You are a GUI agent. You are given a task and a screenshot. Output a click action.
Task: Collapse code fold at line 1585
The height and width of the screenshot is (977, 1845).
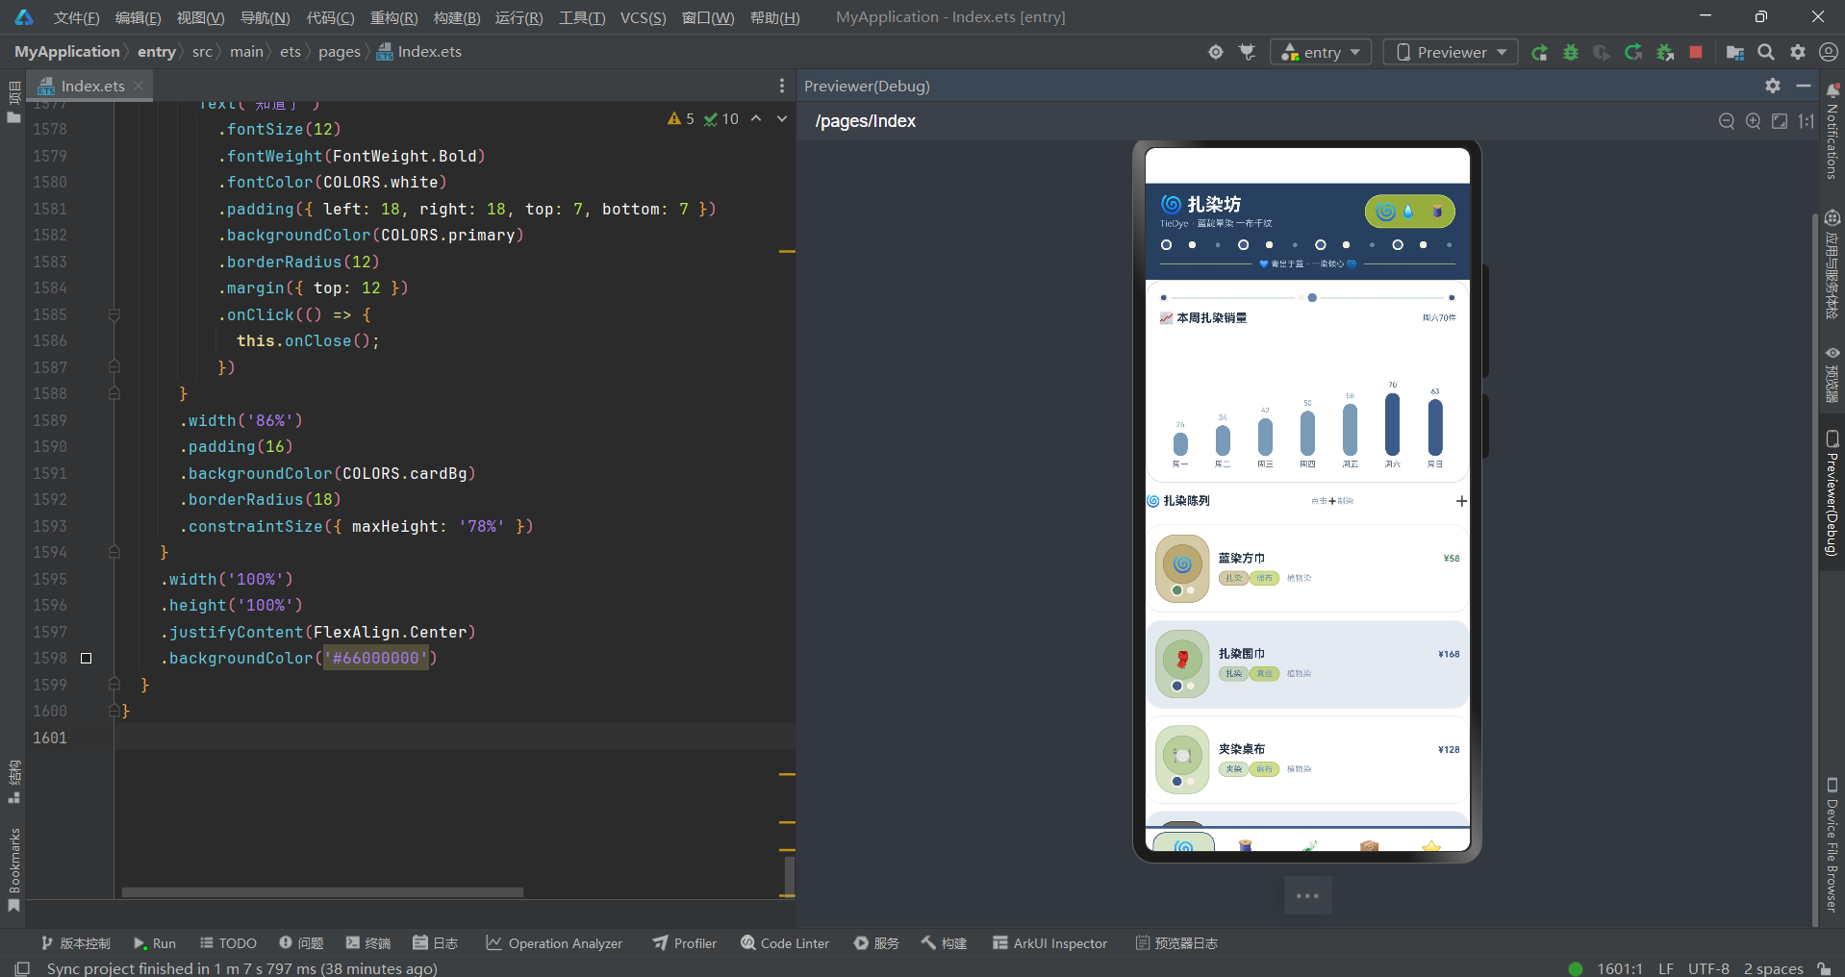(x=114, y=314)
